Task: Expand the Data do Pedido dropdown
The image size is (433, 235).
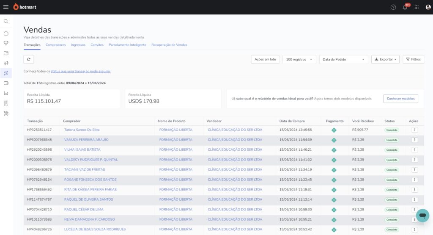Action: 343,59
